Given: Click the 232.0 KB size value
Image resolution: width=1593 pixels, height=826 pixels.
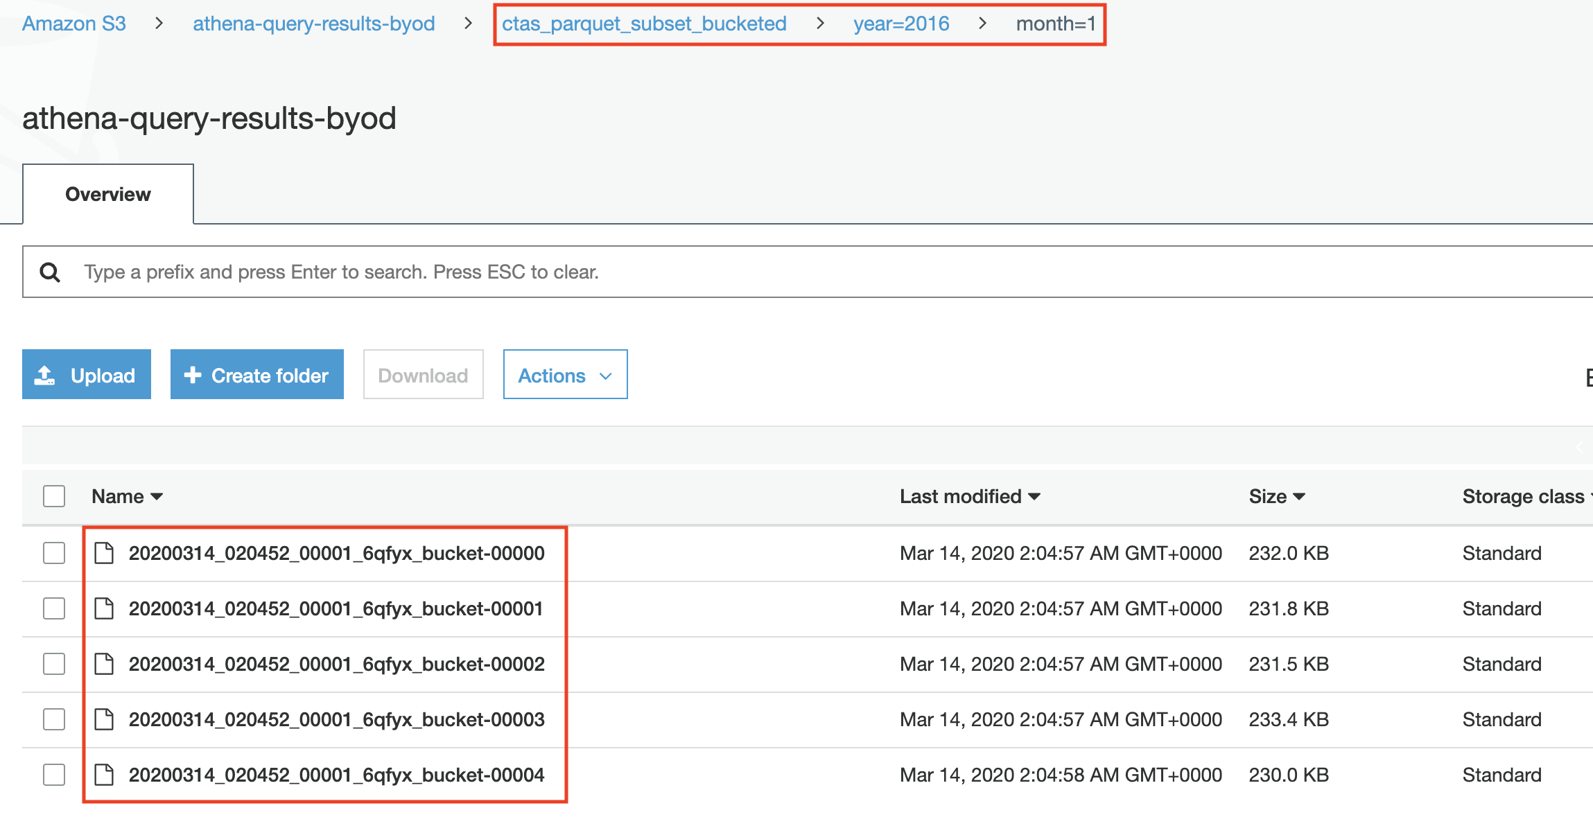Looking at the screenshot, I should point(1289,553).
